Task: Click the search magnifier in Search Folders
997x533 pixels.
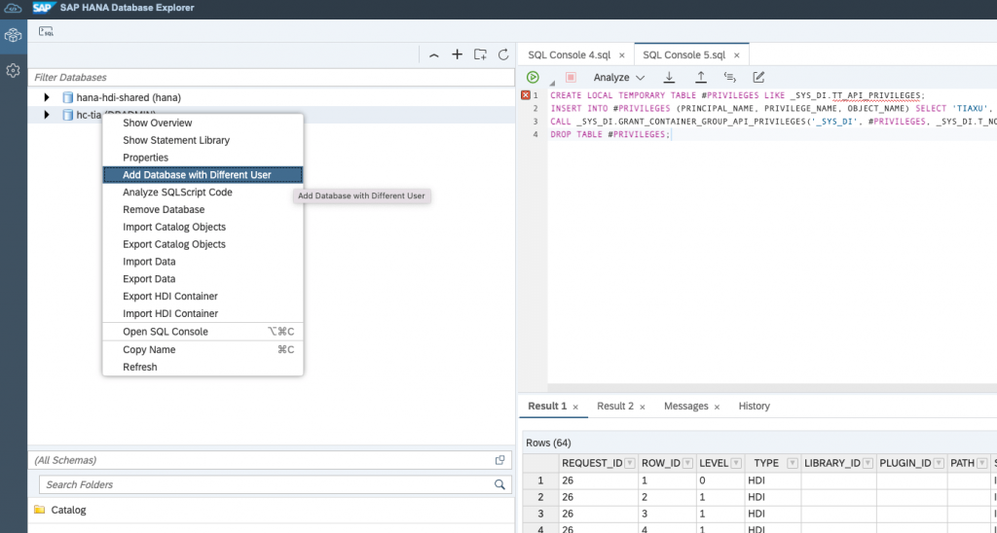Action: (499, 484)
